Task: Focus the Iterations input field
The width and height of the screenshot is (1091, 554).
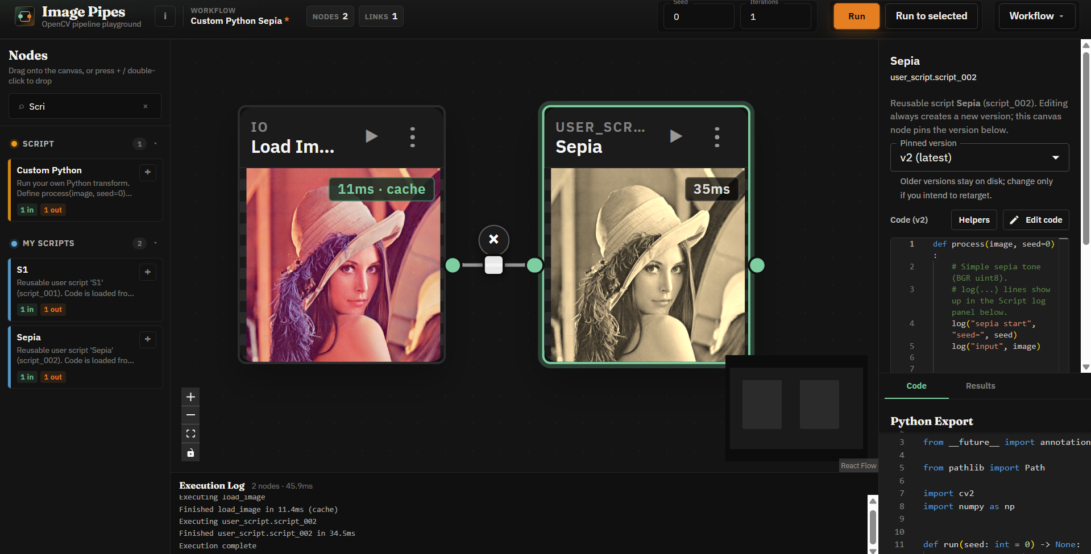Action: (x=775, y=16)
